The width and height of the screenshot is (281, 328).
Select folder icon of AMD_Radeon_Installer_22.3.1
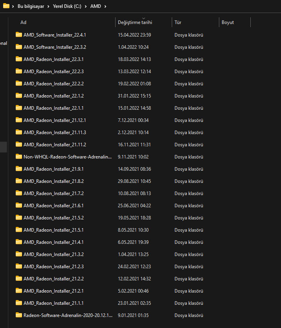tap(19, 59)
